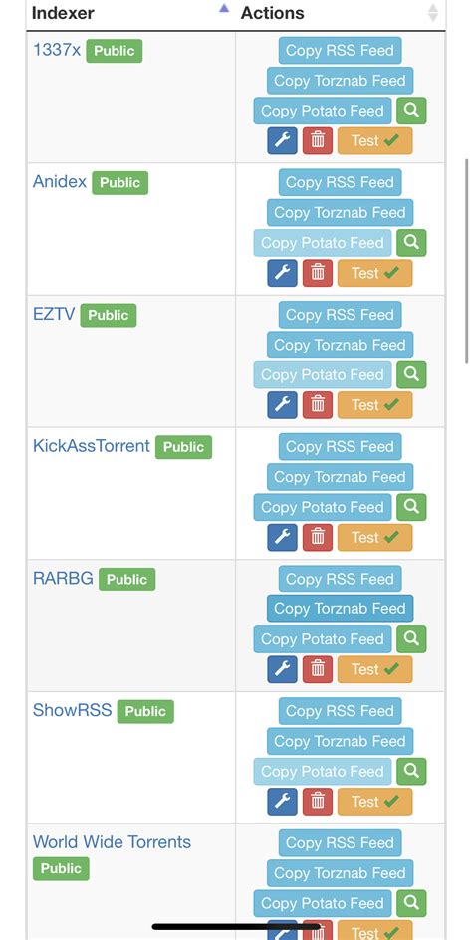Open the World Wide Torrents link
Image resolution: width=472 pixels, height=940 pixels.
click(x=112, y=842)
